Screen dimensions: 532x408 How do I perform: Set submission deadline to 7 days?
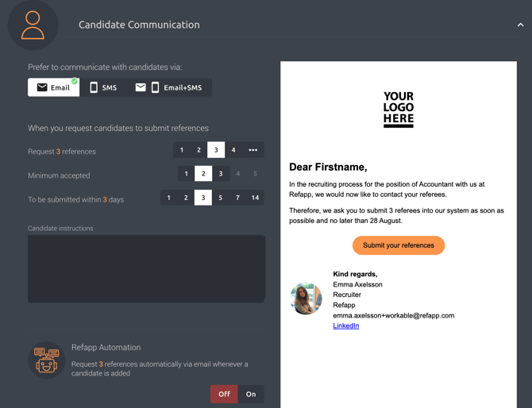(x=237, y=198)
